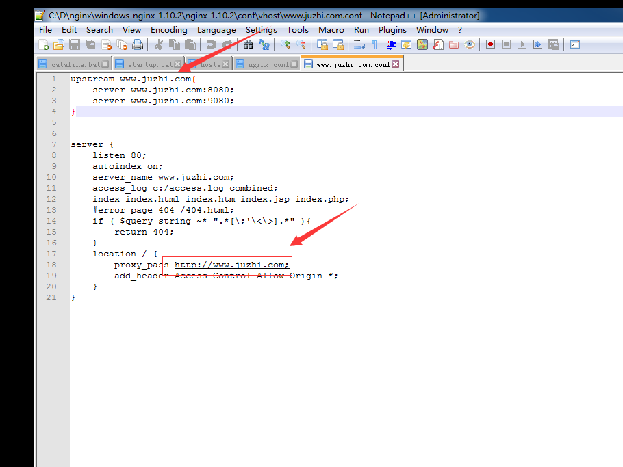Viewport: 623px width, 467px height.
Task: Open the Edit menu
Action: [69, 30]
